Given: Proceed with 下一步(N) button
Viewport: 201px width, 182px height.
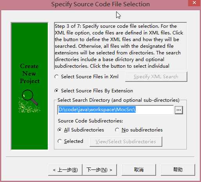Looking at the screenshot, I should click(99, 170).
